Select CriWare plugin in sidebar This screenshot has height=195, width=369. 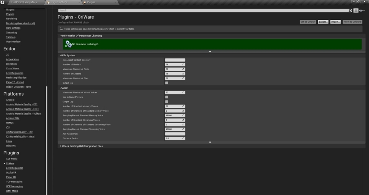tap(10, 163)
